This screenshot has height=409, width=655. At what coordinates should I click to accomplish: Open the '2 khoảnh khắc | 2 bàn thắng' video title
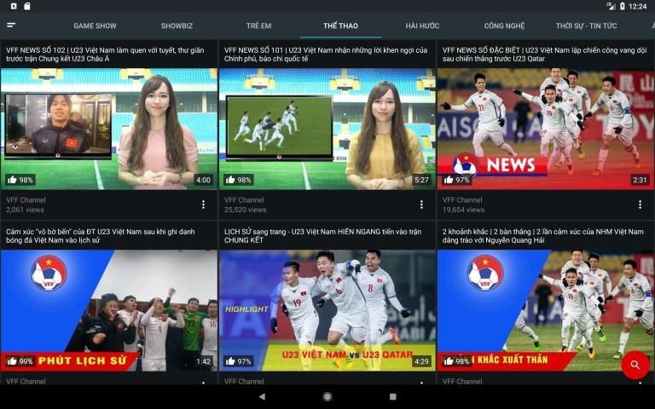[x=542, y=235]
